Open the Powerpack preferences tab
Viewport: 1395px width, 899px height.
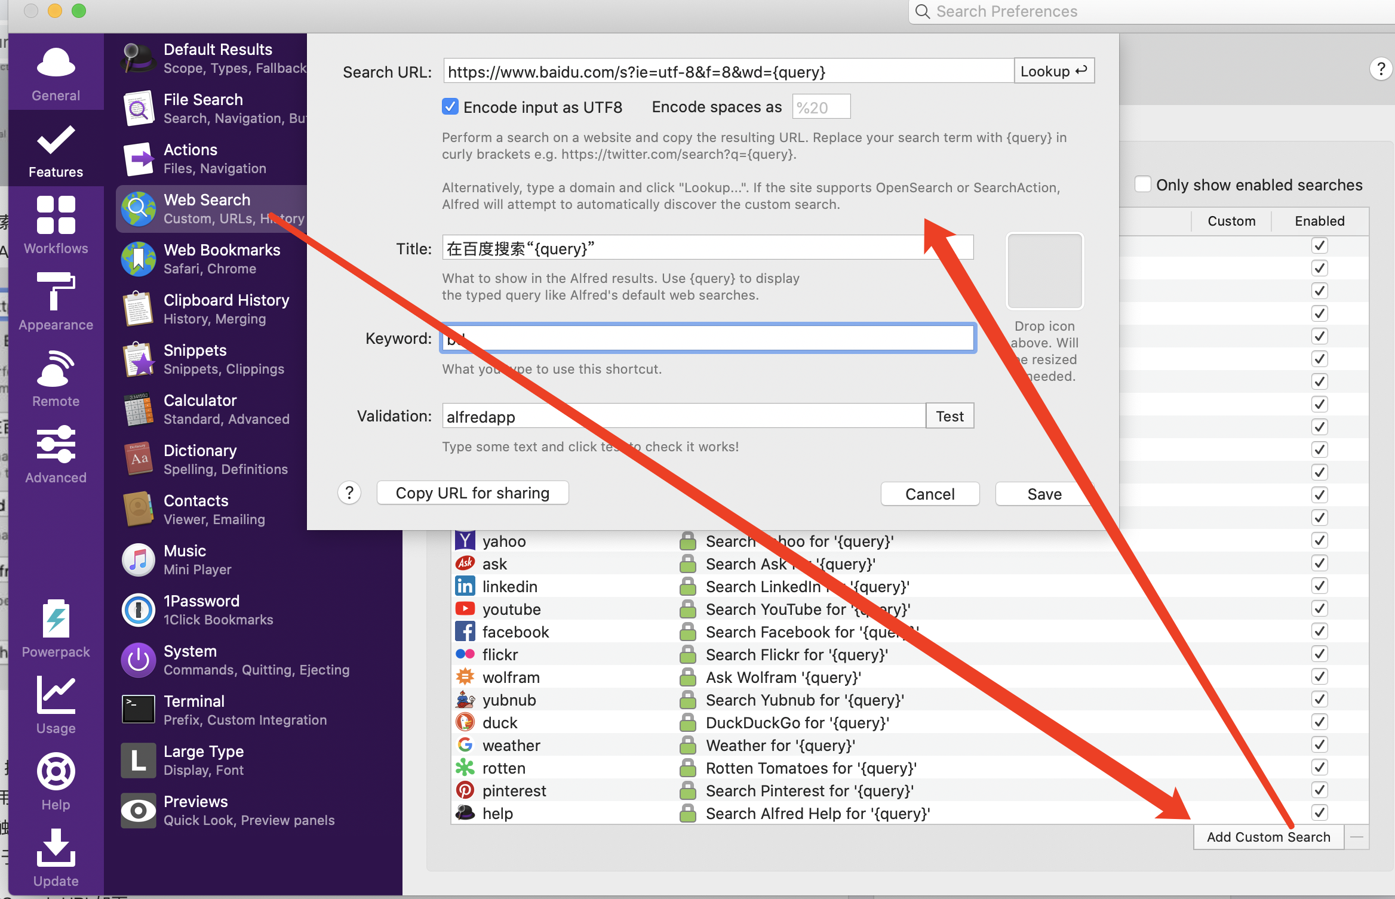56,628
